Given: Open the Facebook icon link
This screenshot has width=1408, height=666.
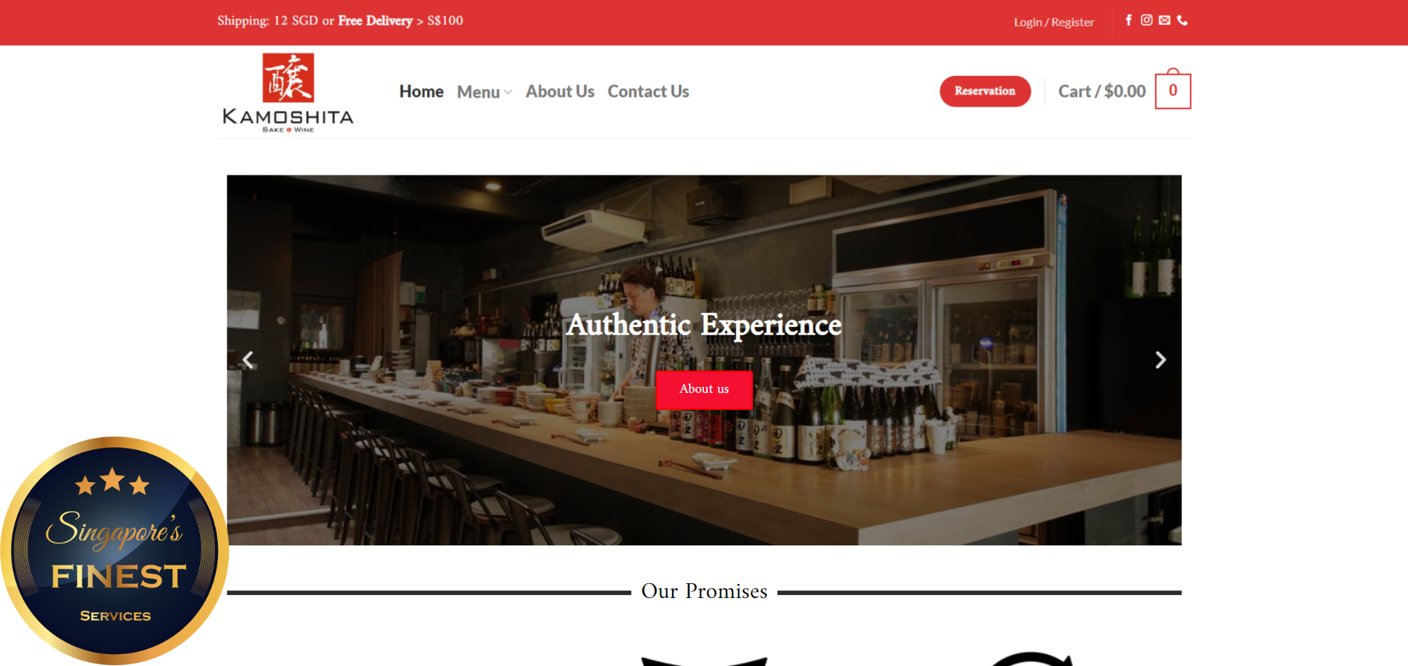Looking at the screenshot, I should point(1129,20).
